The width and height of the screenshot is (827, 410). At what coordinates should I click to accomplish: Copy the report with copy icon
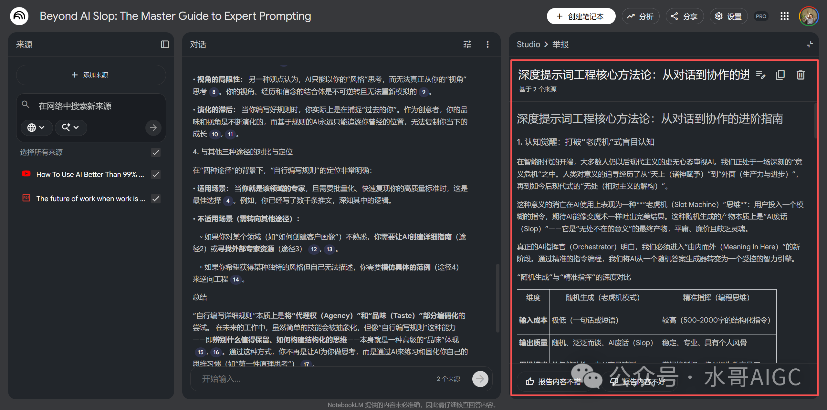780,75
